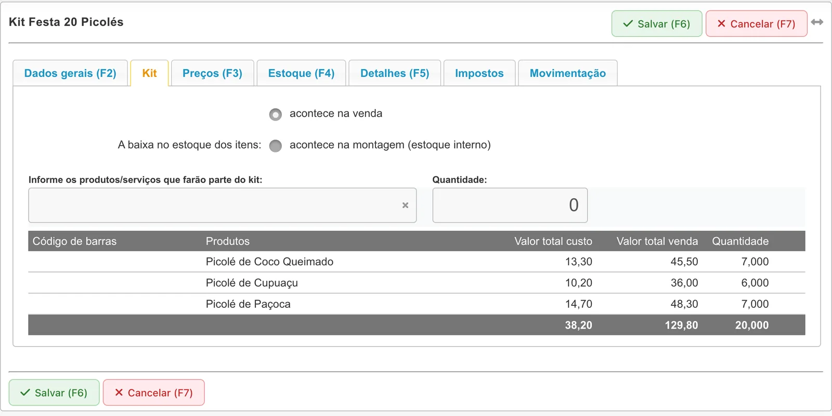Select the 'Picolé de Cupuaçu' product row
Screen dimensions: 832x416
coord(417,283)
